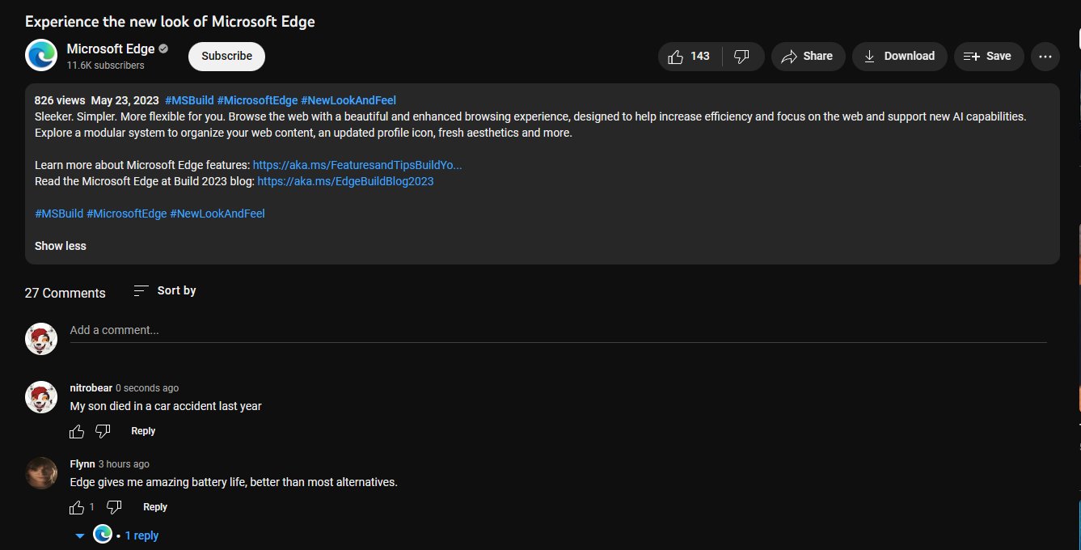Reply to nitrobear's comment
The width and height of the screenshot is (1081, 550).
(x=143, y=431)
